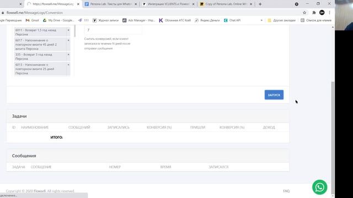The width and height of the screenshot is (353, 198).
Task: Click the task list inner scrollbar
Action: click(74, 31)
